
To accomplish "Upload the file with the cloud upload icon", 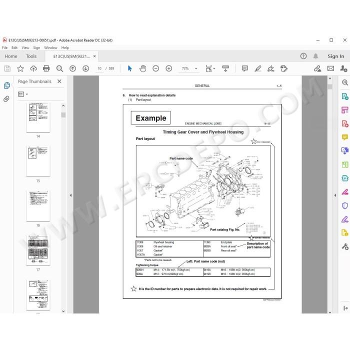I will [33, 68].
